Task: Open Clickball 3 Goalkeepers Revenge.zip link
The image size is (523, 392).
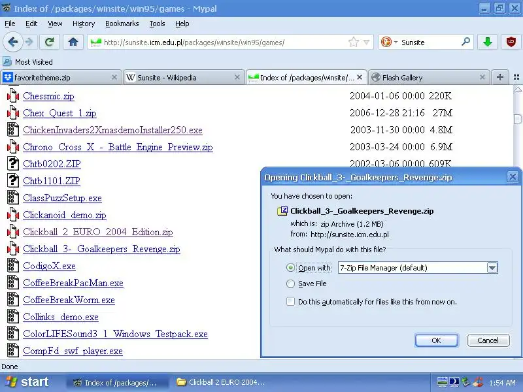Action: pyautogui.click(x=101, y=249)
